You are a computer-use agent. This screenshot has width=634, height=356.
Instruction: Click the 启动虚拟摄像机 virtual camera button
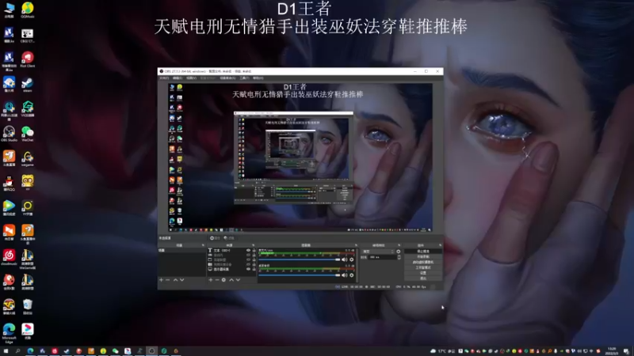(423, 262)
